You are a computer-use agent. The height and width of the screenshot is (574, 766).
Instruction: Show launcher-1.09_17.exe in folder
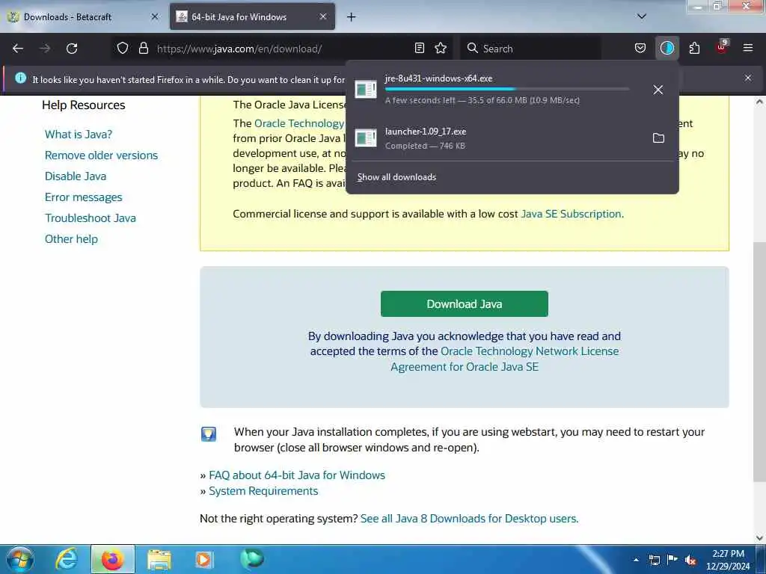(x=658, y=138)
